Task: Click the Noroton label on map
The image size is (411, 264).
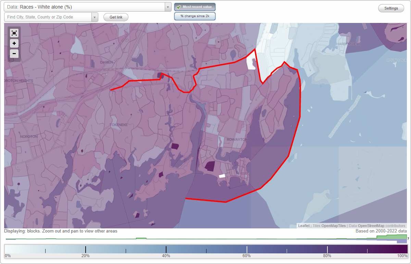Action: tap(29, 136)
